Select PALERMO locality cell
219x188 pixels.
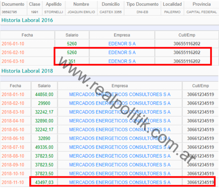click(172, 12)
